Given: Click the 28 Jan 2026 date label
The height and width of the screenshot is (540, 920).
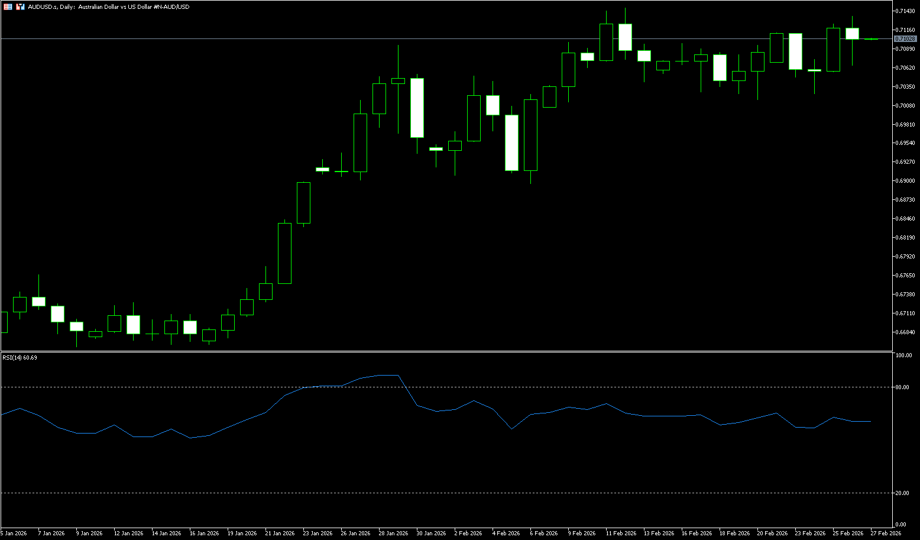Looking at the screenshot, I should [394, 533].
